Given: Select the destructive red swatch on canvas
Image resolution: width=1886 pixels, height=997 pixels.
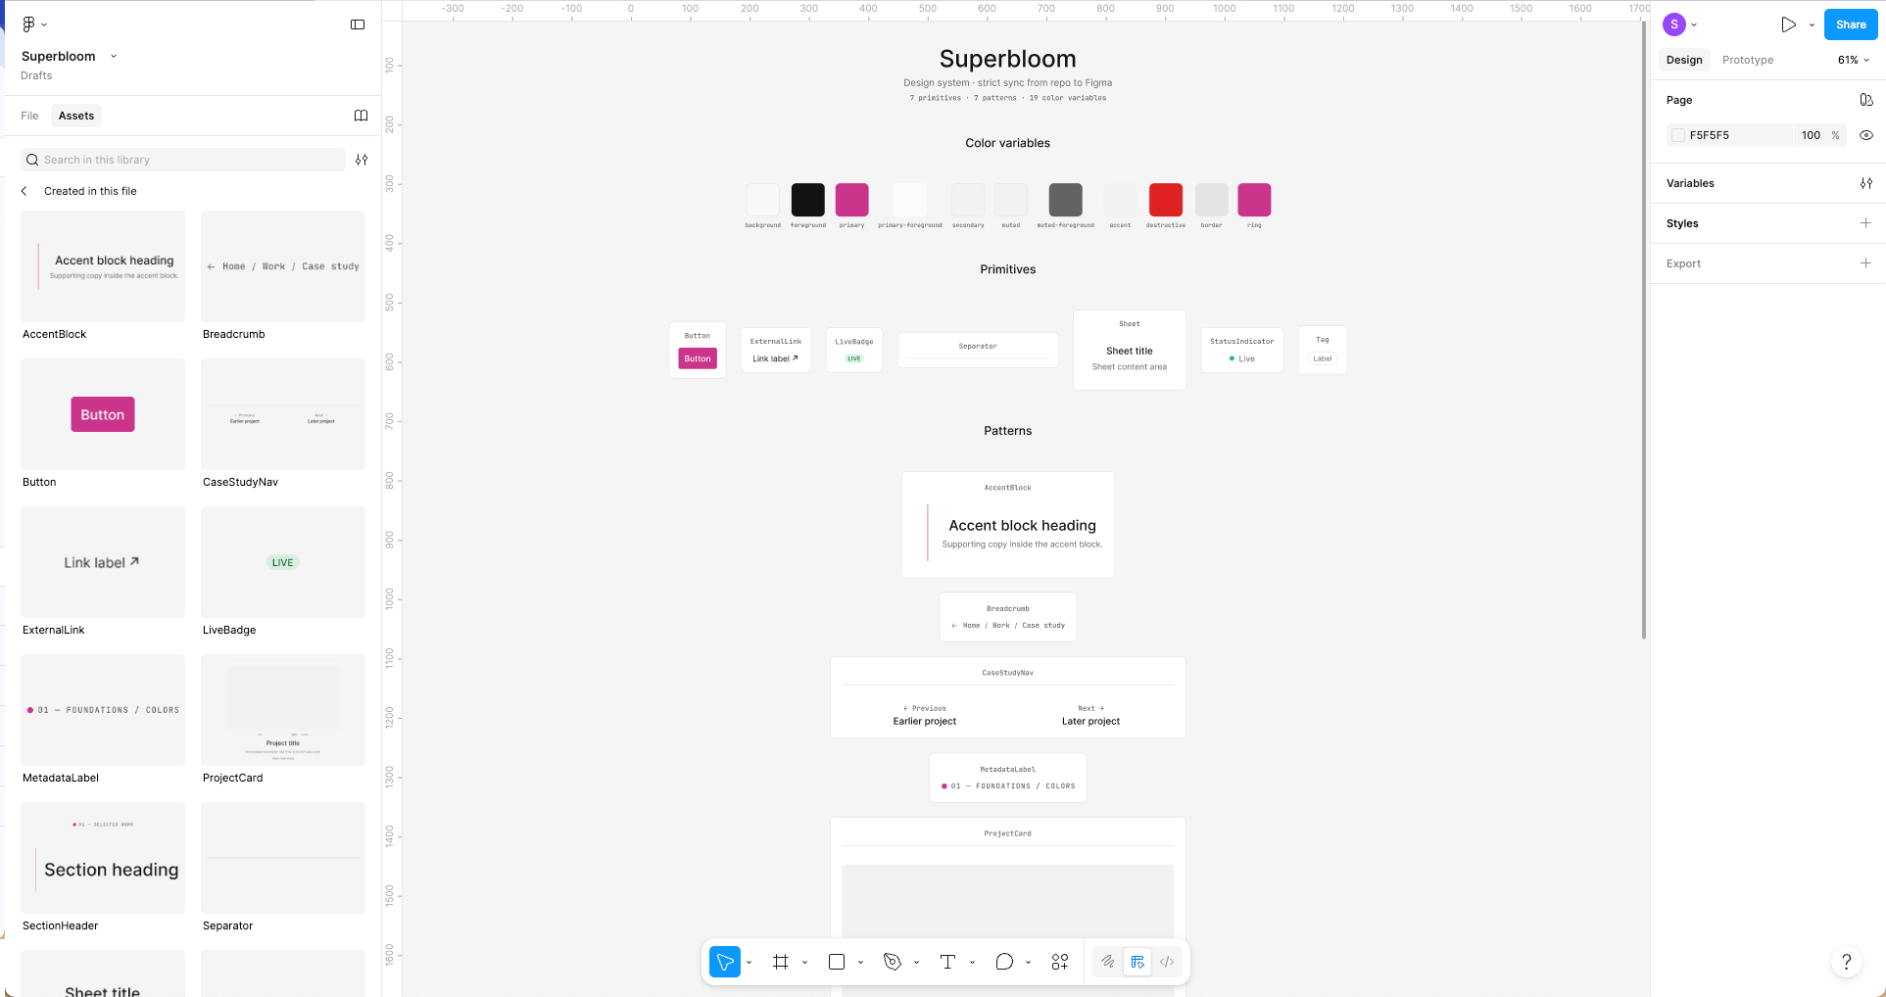Looking at the screenshot, I should [x=1166, y=200].
